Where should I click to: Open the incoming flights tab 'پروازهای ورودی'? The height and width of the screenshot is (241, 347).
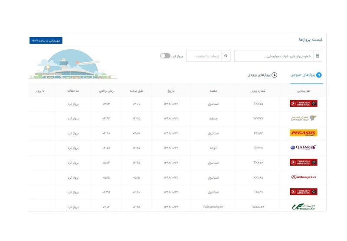coord(262,75)
